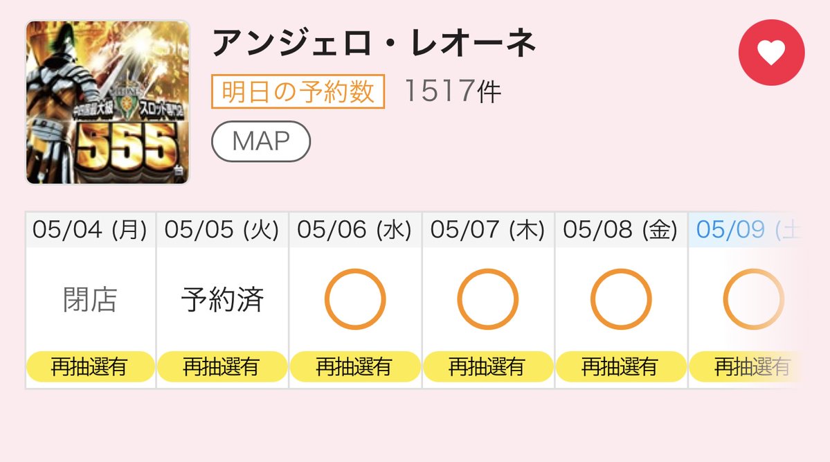
Task: Select the 05/08 (金) availability circle
Action: coord(621,299)
